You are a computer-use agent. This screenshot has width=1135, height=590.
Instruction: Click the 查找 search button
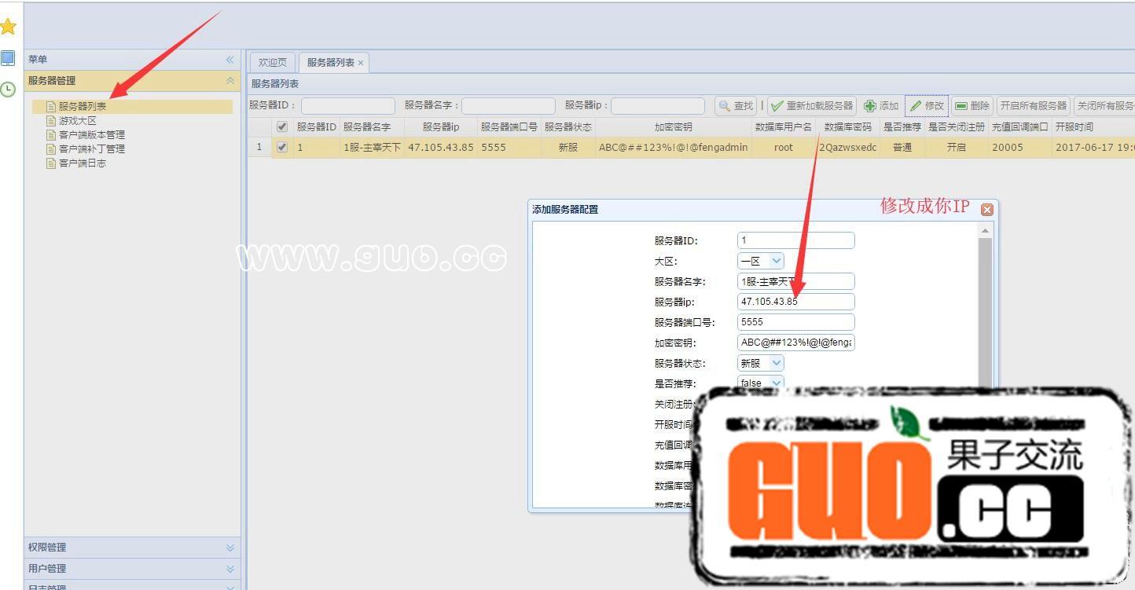[736, 106]
